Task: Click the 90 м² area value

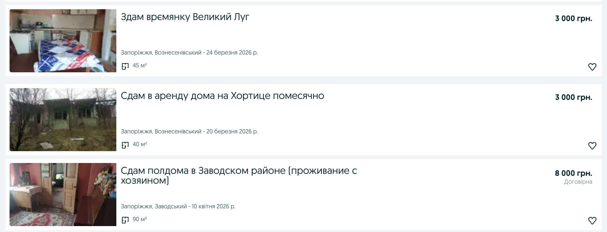Action: 139,219
